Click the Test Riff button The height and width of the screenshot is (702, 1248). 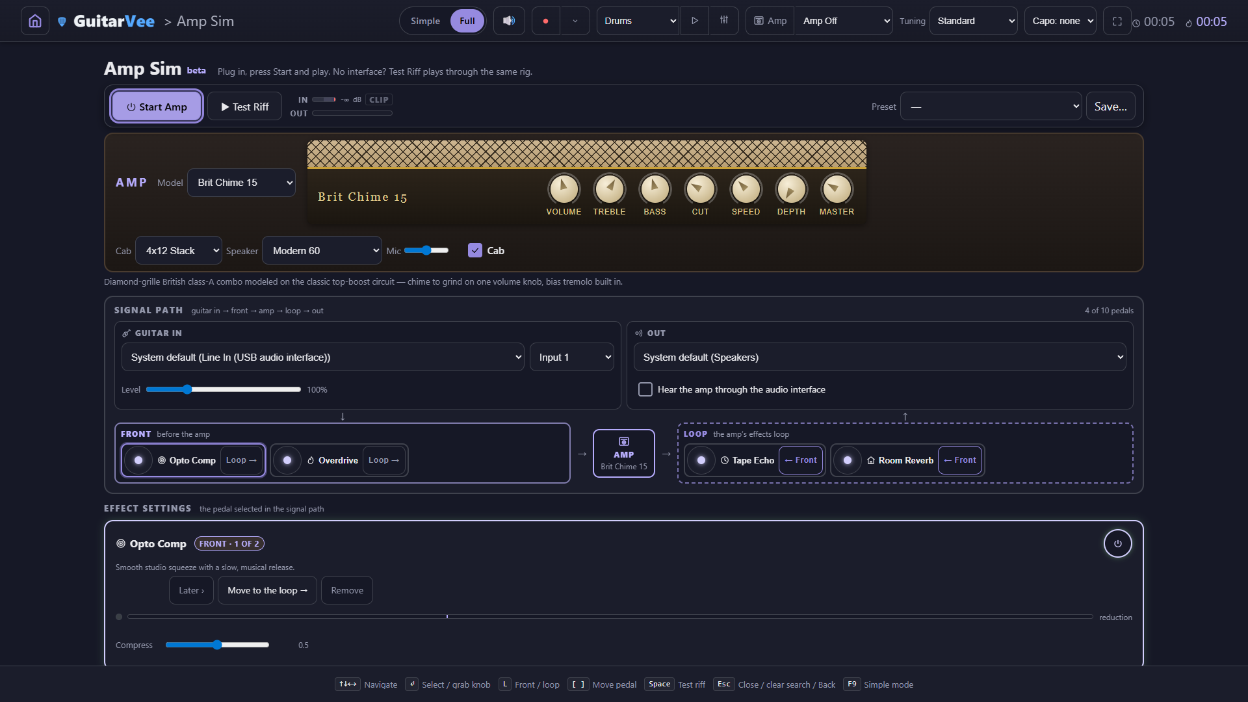[245, 107]
